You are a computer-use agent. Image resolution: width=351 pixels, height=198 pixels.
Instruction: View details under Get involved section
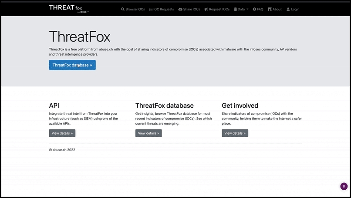pyautogui.click(x=235, y=133)
